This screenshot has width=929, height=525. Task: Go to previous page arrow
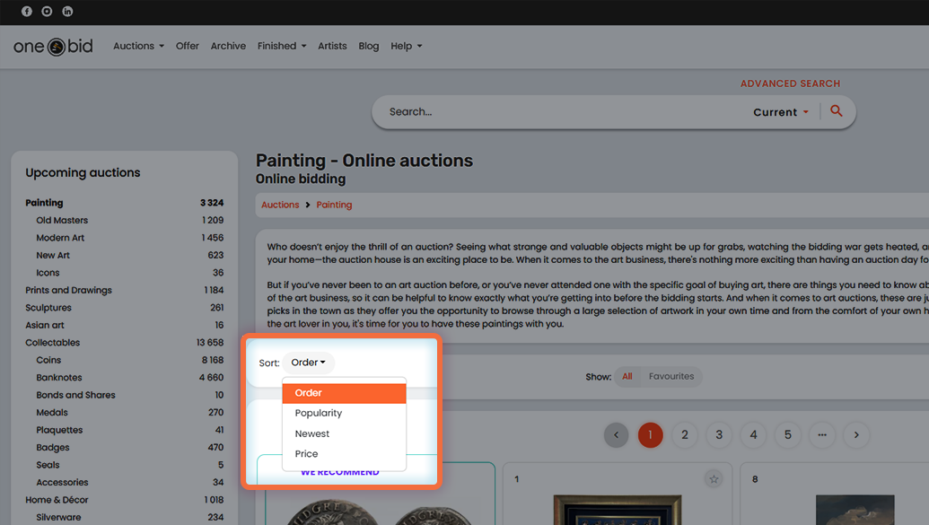(616, 435)
